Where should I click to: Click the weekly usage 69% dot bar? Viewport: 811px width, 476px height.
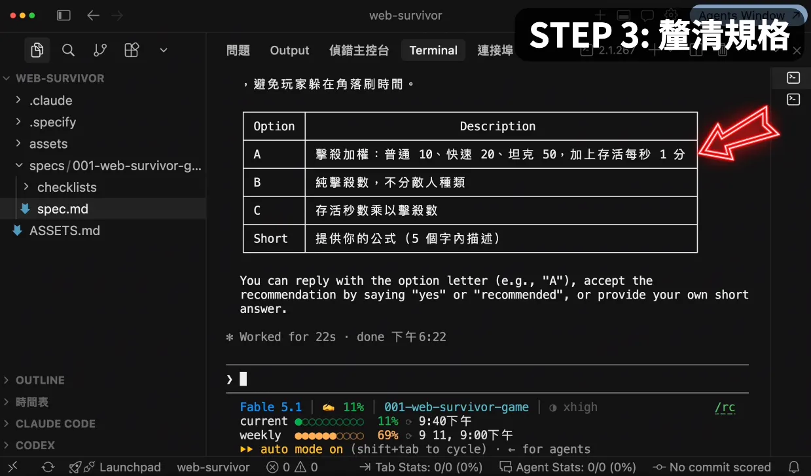pos(329,435)
